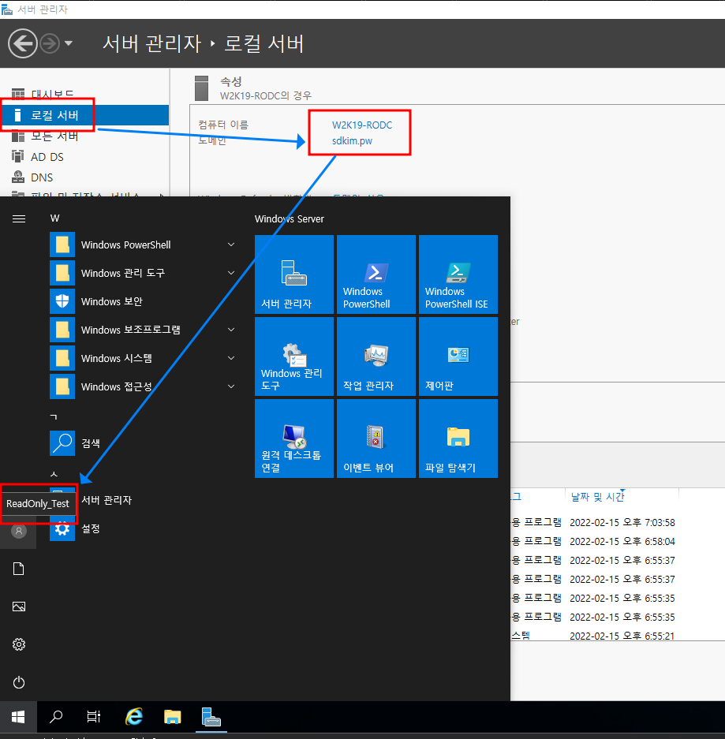Open the 서버 관리자 tile
The image size is (725, 739).
[294, 274]
